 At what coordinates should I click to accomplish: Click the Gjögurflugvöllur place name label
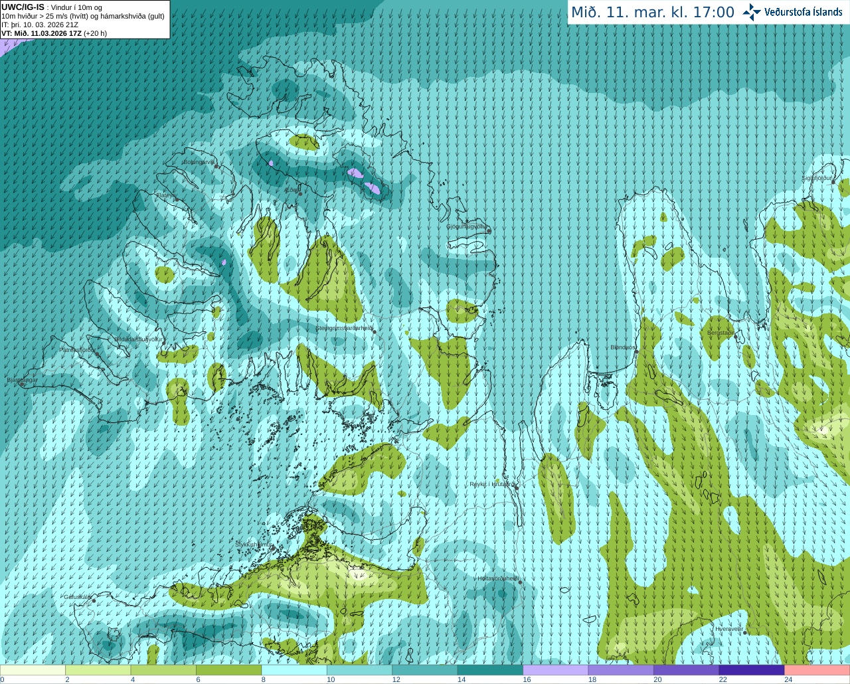point(466,226)
